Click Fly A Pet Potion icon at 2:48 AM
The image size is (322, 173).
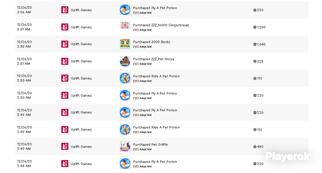coord(125,164)
